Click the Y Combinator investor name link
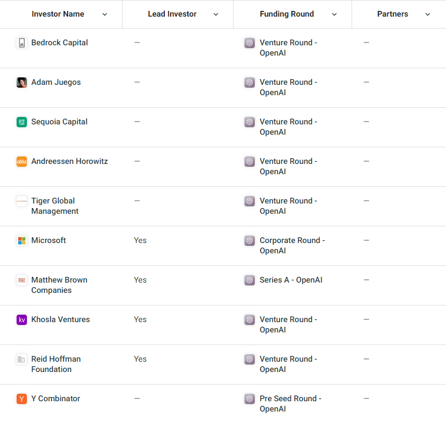446x423 pixels. click(x=56, y=399)
